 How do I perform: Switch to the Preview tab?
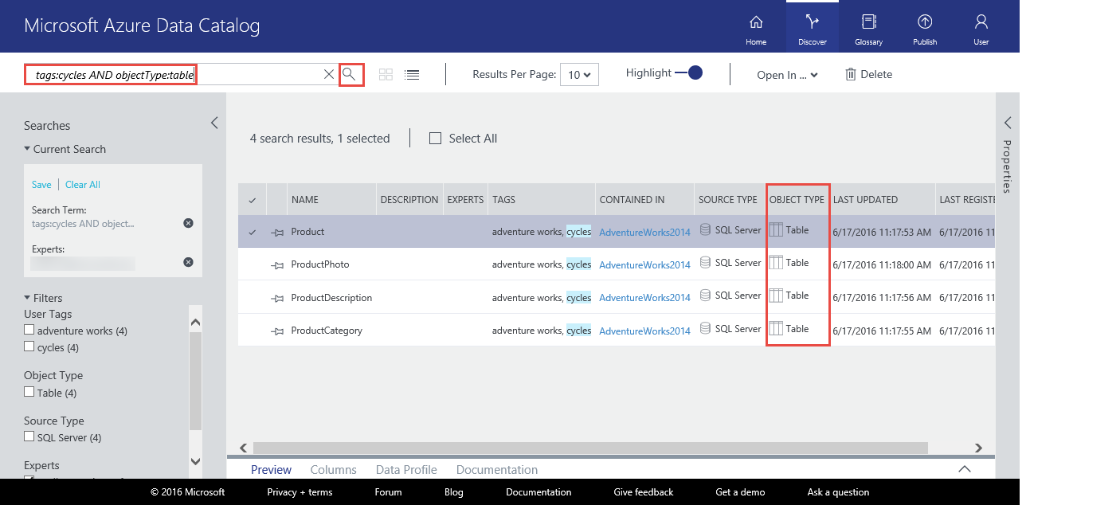271,470
